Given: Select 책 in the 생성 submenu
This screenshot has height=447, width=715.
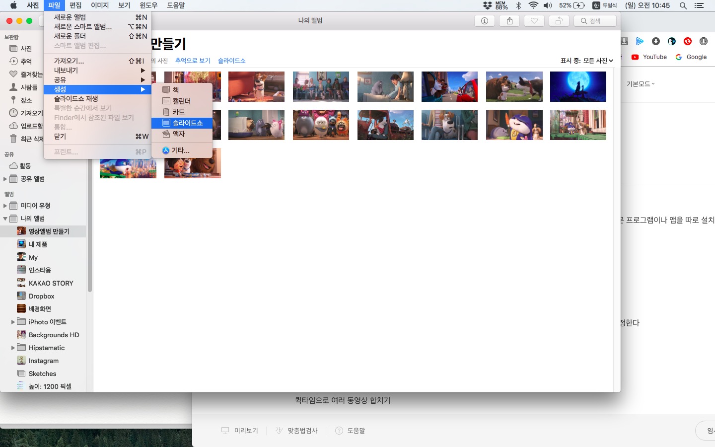Looking at the screenshot, I should 182,90.
